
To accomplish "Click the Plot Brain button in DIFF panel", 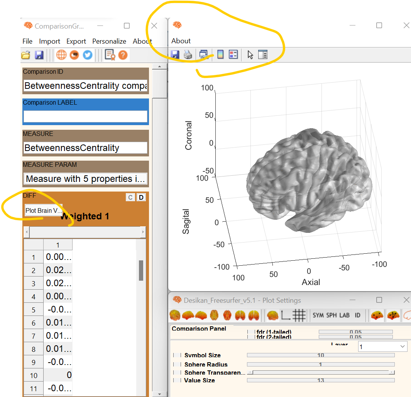I will 43,210.
